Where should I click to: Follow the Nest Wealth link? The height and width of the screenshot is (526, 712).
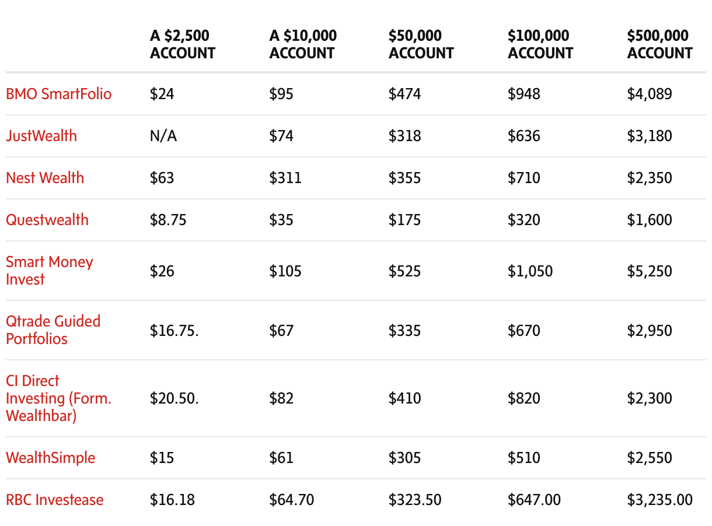coord(45,178)
